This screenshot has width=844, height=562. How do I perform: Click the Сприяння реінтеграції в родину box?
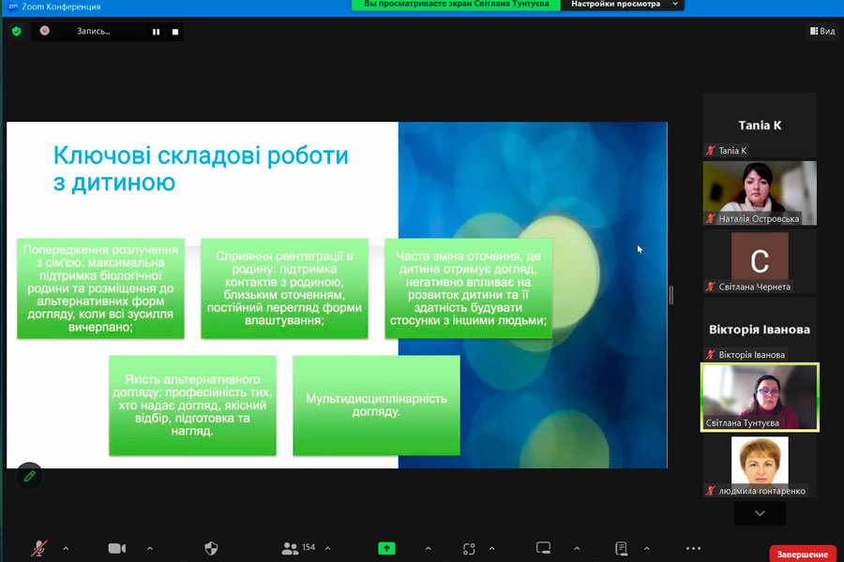click(284, 288)
